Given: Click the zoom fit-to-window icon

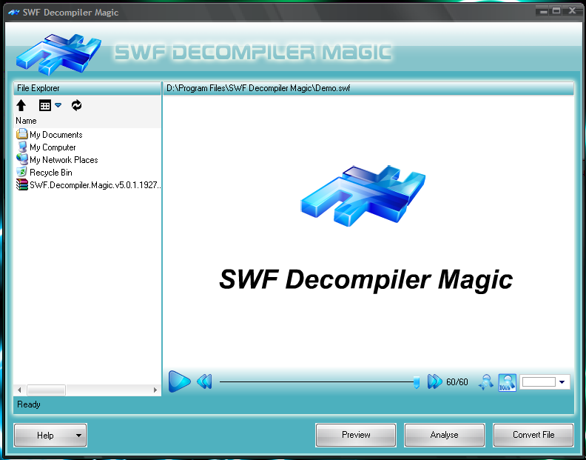Looking at the screenshot, I should (x=486, y=382).
